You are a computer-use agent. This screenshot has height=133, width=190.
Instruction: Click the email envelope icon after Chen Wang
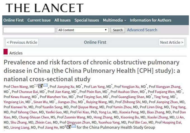click(x=45, y=86)
